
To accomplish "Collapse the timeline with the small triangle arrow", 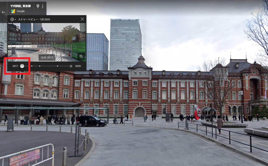I will (15, 19).
